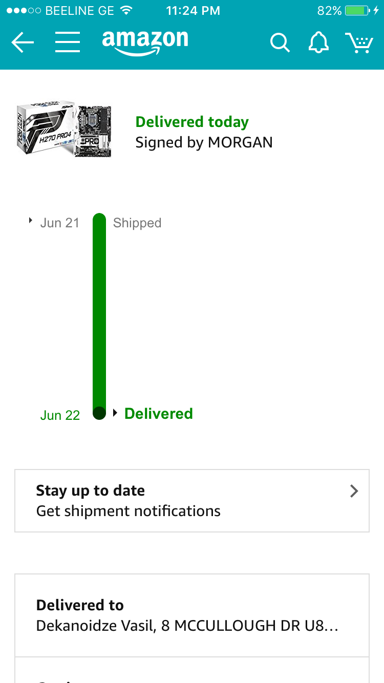Screen dimensions: 384x683
Task: Open the hamburger menu
Action: [68, 42]
